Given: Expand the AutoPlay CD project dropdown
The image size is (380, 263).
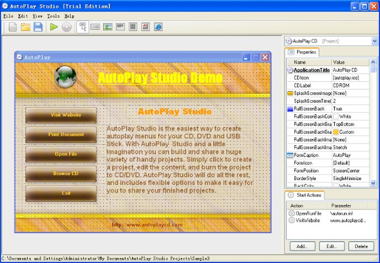Looking at the screenshot, I should [x=374, y=41].
